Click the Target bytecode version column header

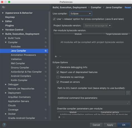tap(117, 34)
